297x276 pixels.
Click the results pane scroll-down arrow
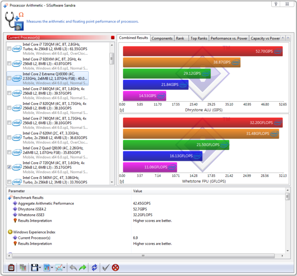click(x=287, y=251)
